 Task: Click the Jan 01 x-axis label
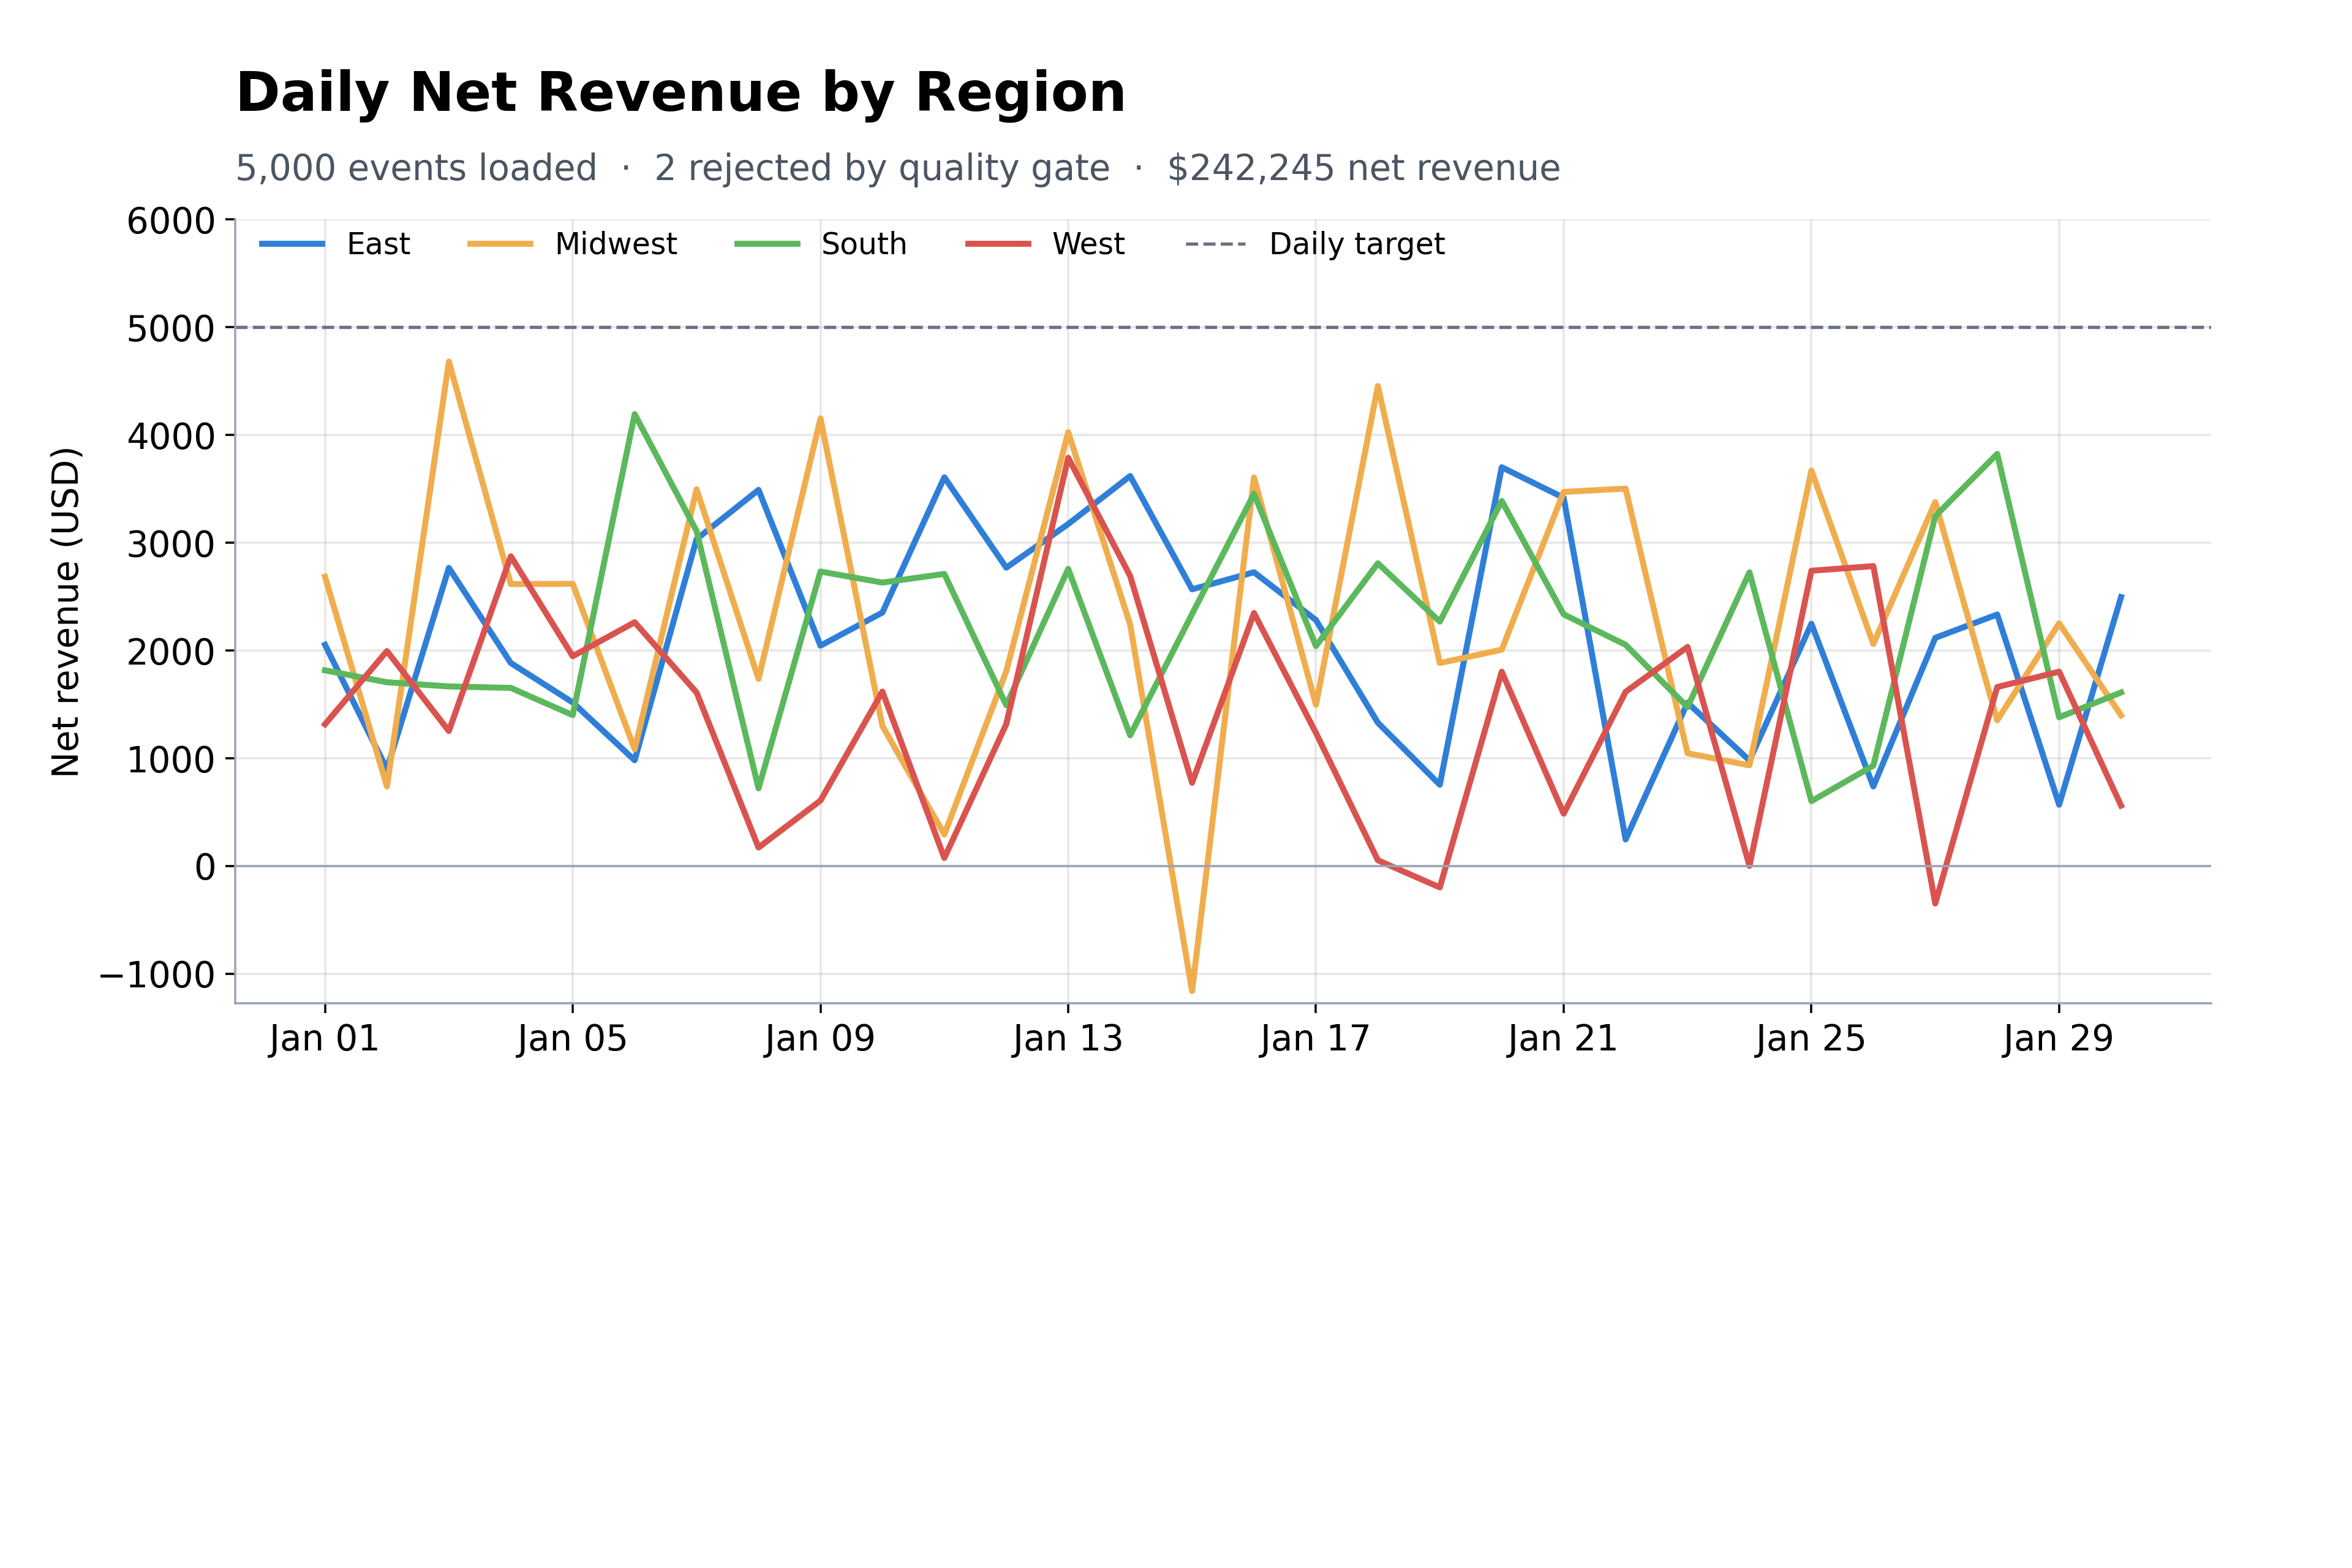pos(324,1039)
